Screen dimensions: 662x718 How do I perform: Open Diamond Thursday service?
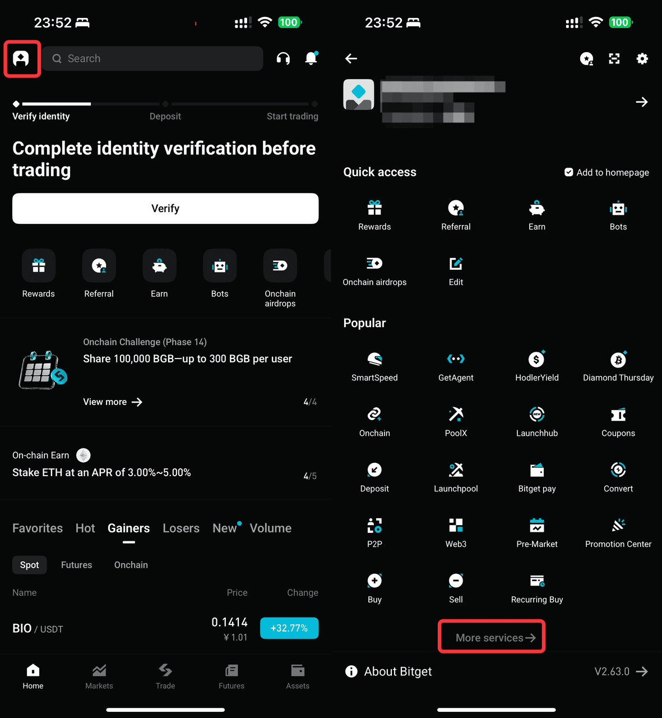(x=618, y=366)
